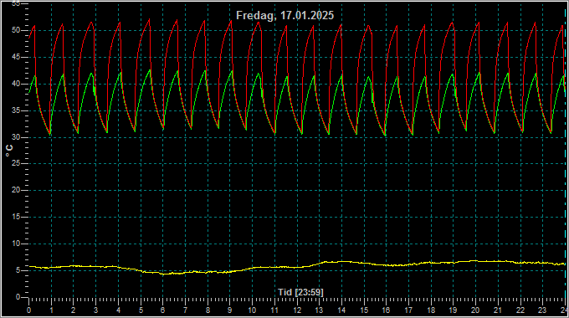This screenshot has width=569, height=318.
Task: Click the 25 value on temperature axis
Action: coord(16,164)
